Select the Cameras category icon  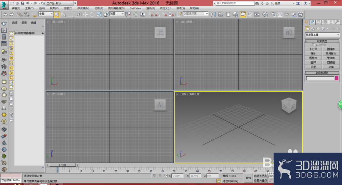(x=323, y=29)
